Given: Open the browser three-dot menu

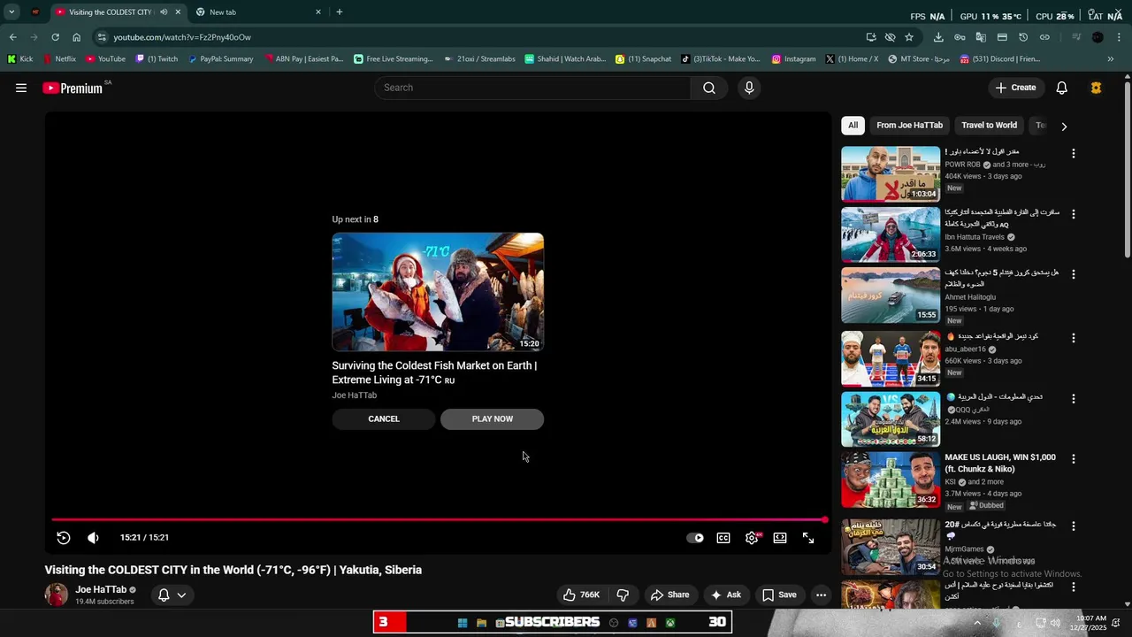Looking at the screenshot, I should point(1120,37).
